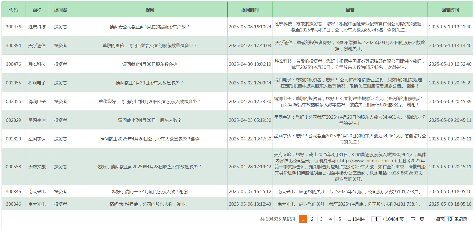Select question 请问截止4月30日股东人数是多少

coord(150,83)
